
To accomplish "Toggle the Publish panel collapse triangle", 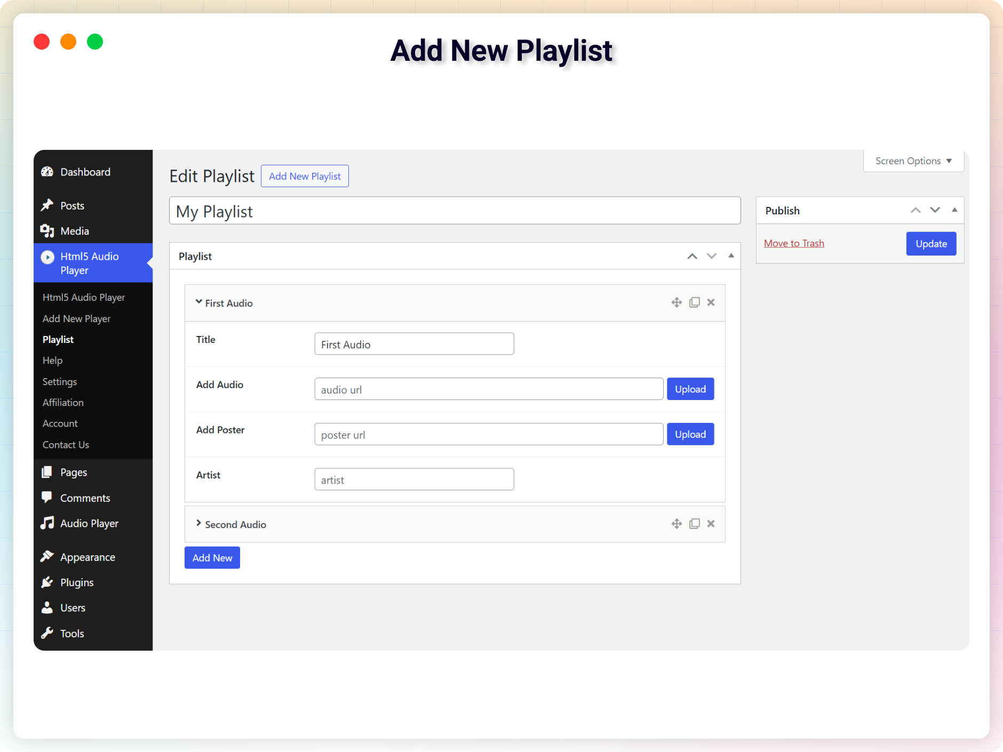I will click(954, 210).
